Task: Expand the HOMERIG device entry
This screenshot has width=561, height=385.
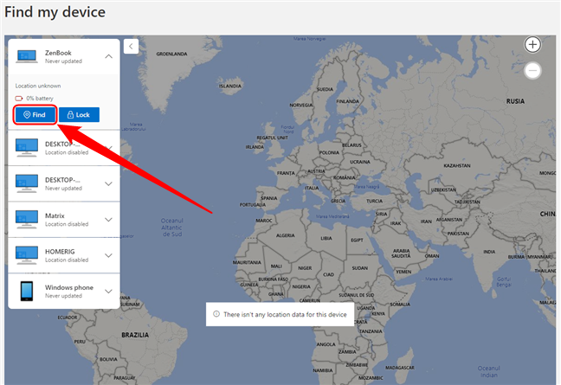Action: coord(109,255)
